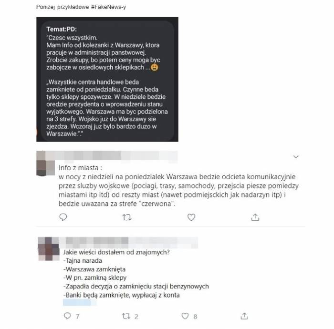Follow the blurred blue link below the tweet
This screenshot has width=334, height=329.
[x=79, y=302]
